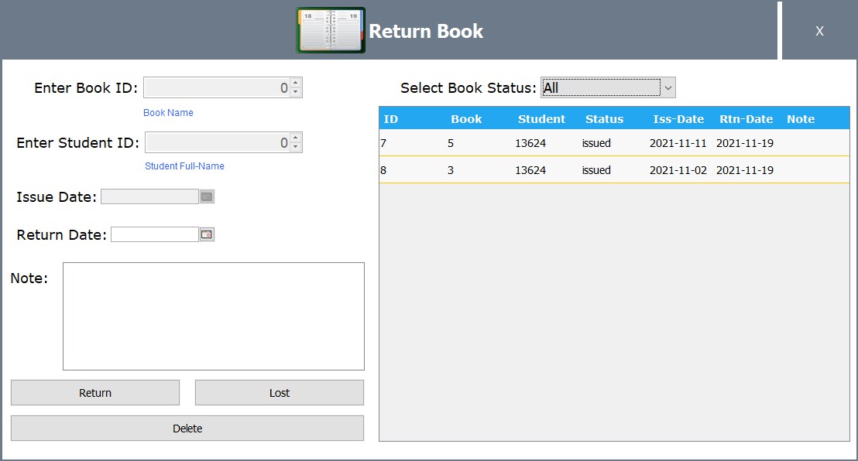Viewport: 858px width, 461px height.
Task: Sort by the Note column header
Action: pos(801,118)
